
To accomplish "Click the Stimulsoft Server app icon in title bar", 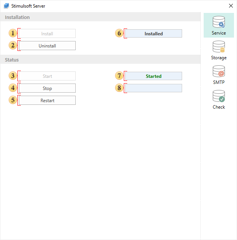I will [6, 6].
